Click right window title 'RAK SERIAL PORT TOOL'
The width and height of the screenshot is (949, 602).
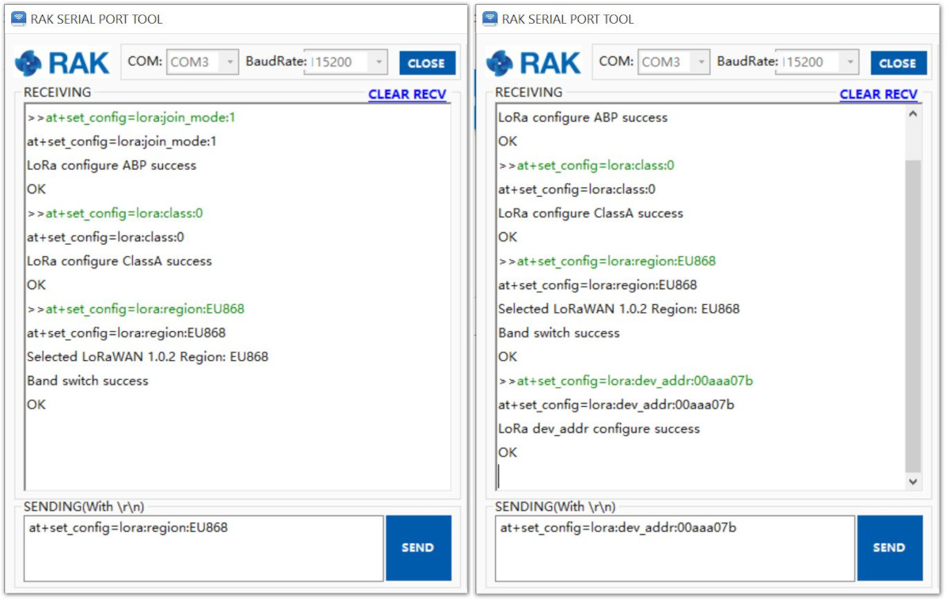pyautogui.click(x=568, y=19)
